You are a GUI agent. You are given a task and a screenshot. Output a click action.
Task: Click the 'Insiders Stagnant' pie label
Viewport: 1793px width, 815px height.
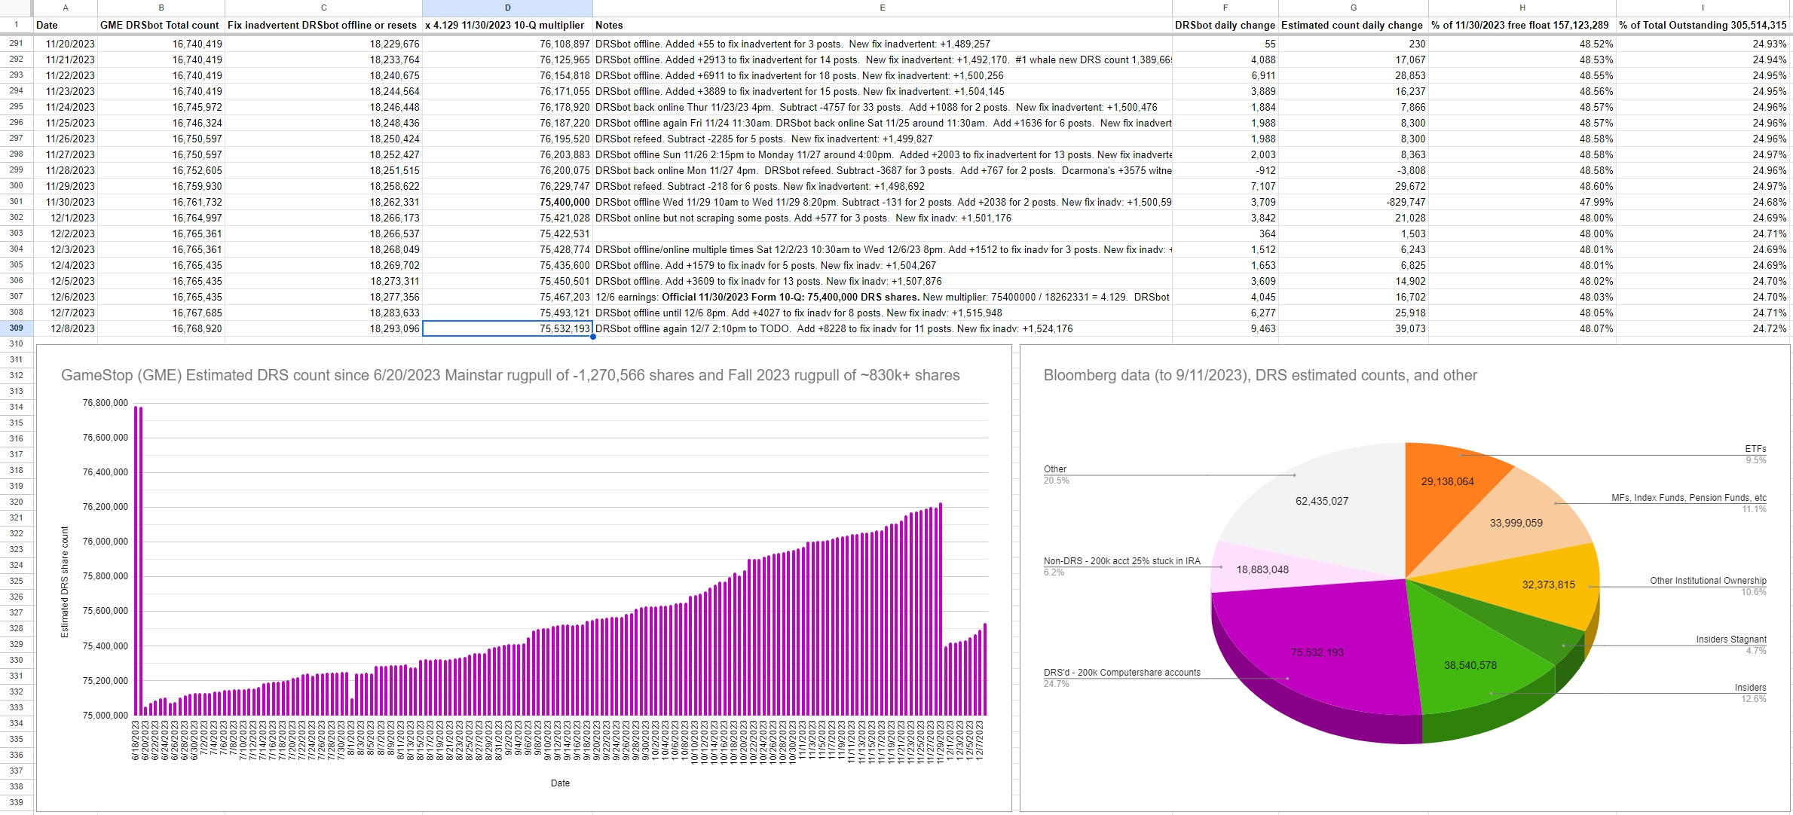[1730, 639]
